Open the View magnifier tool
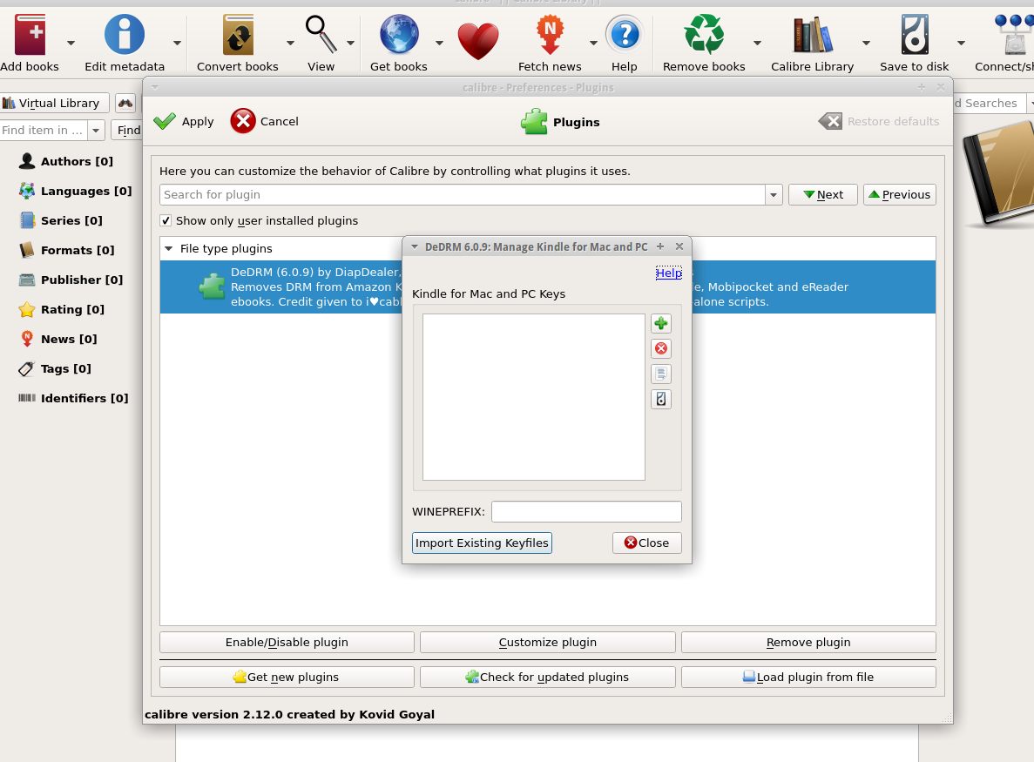 pyautogui.click(x=321, y=34)
